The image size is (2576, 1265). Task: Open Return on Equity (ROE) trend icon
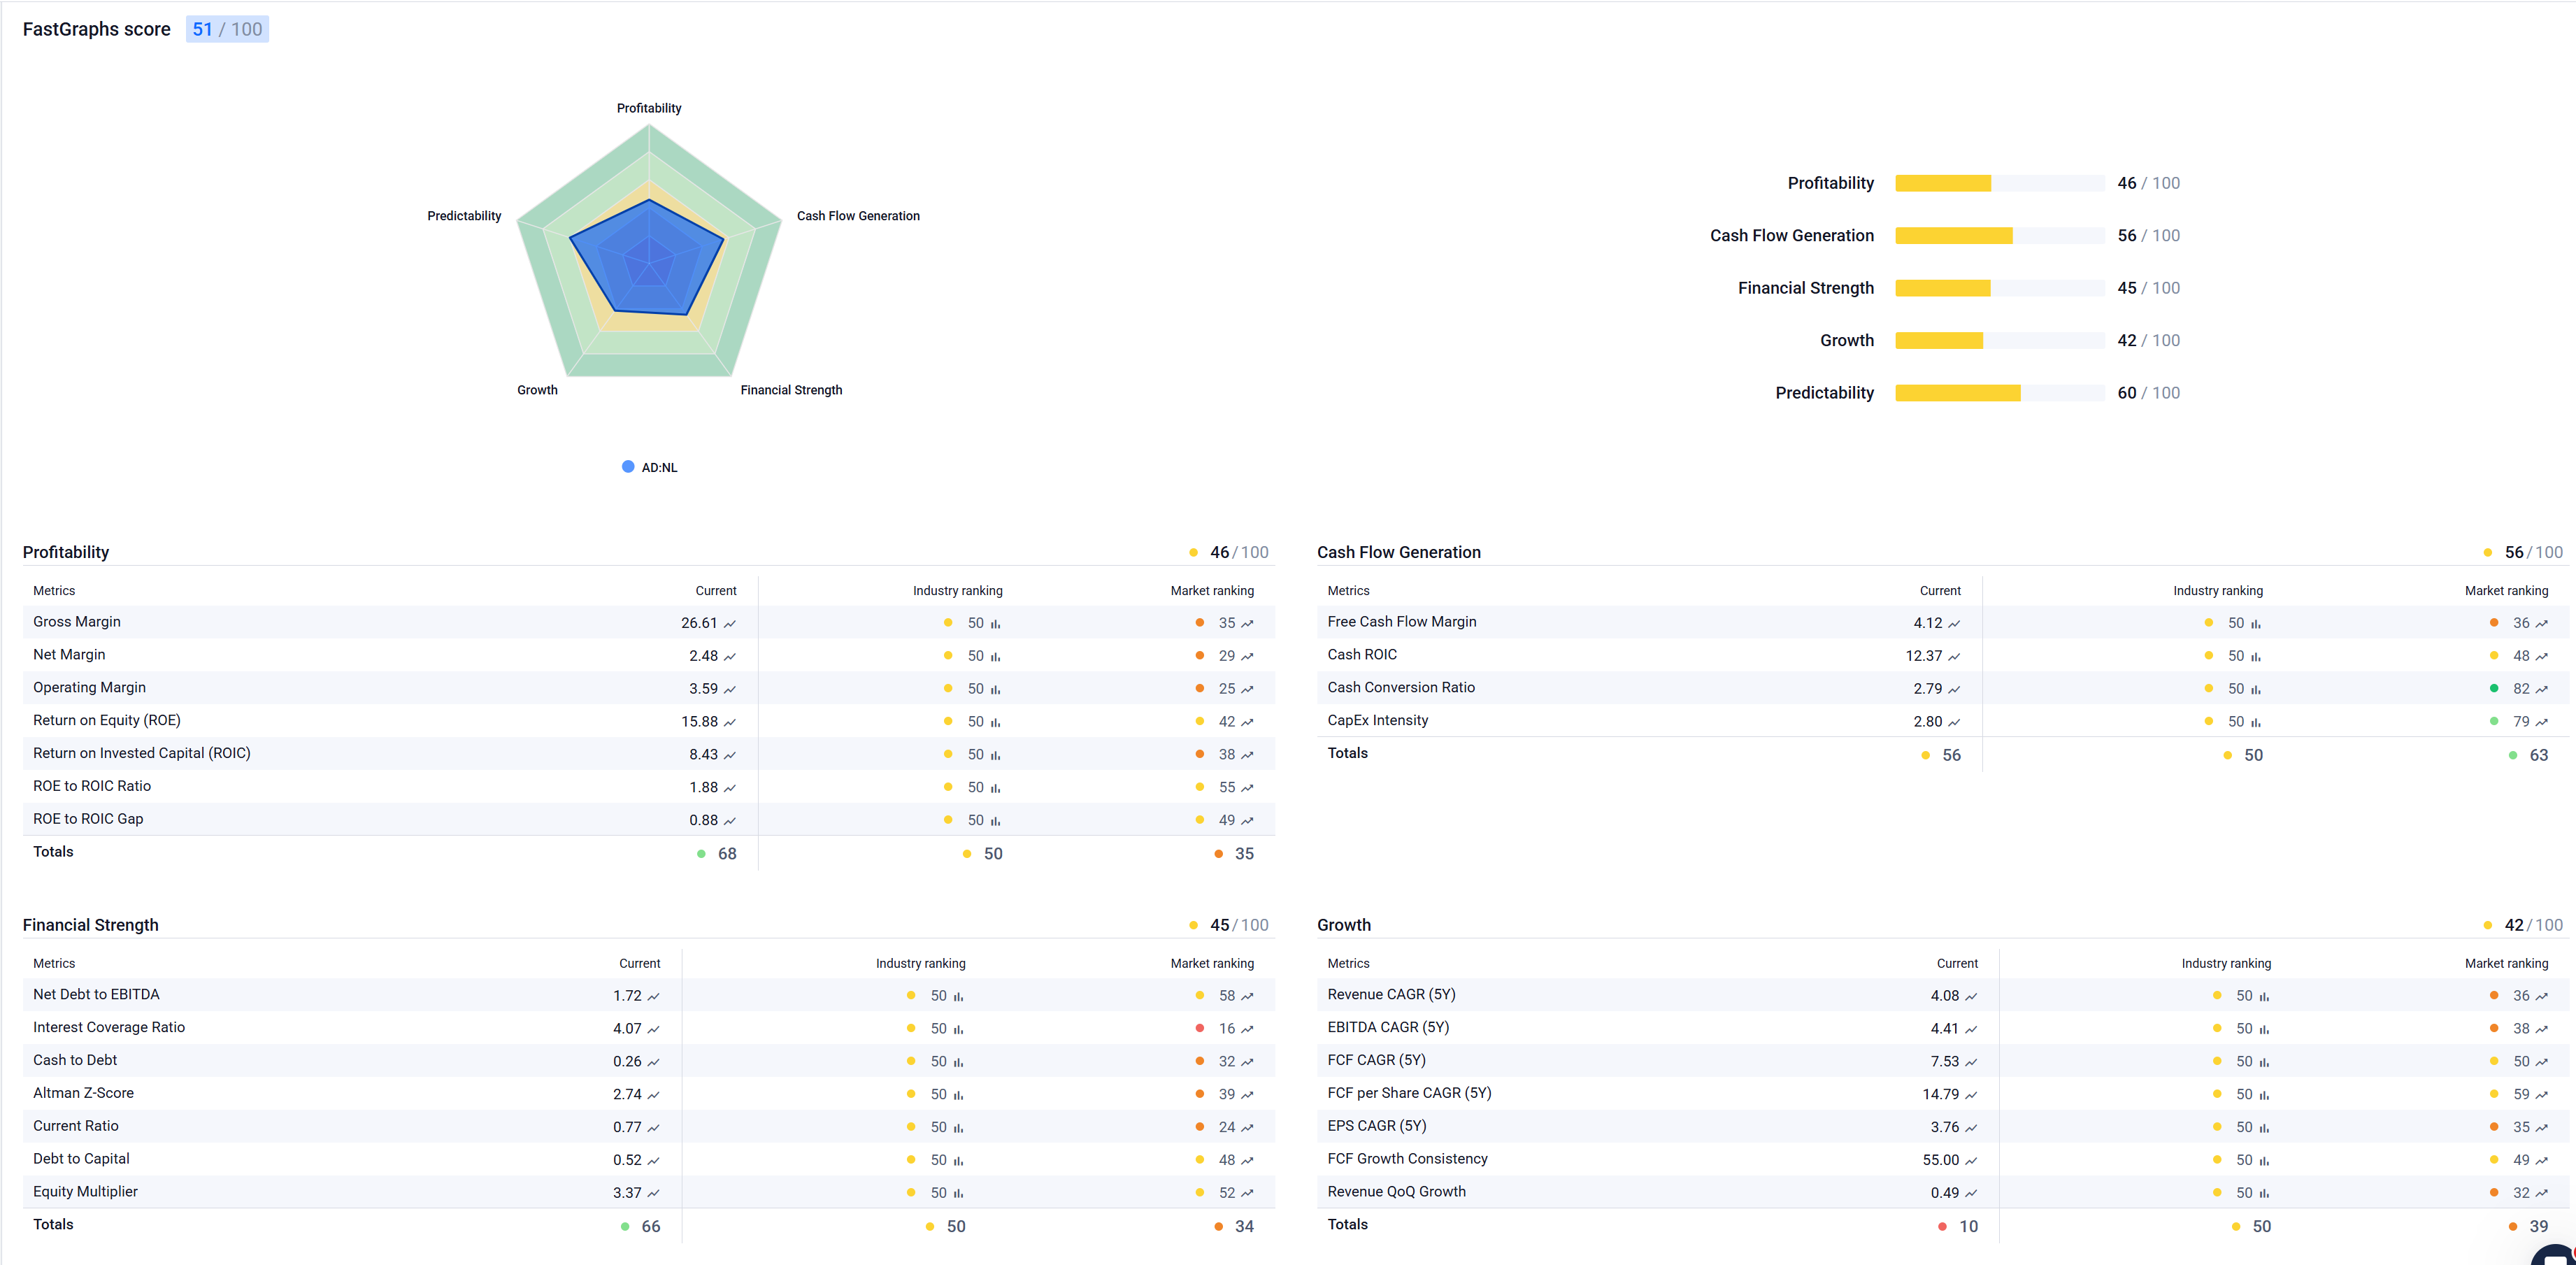pos(730,723)
